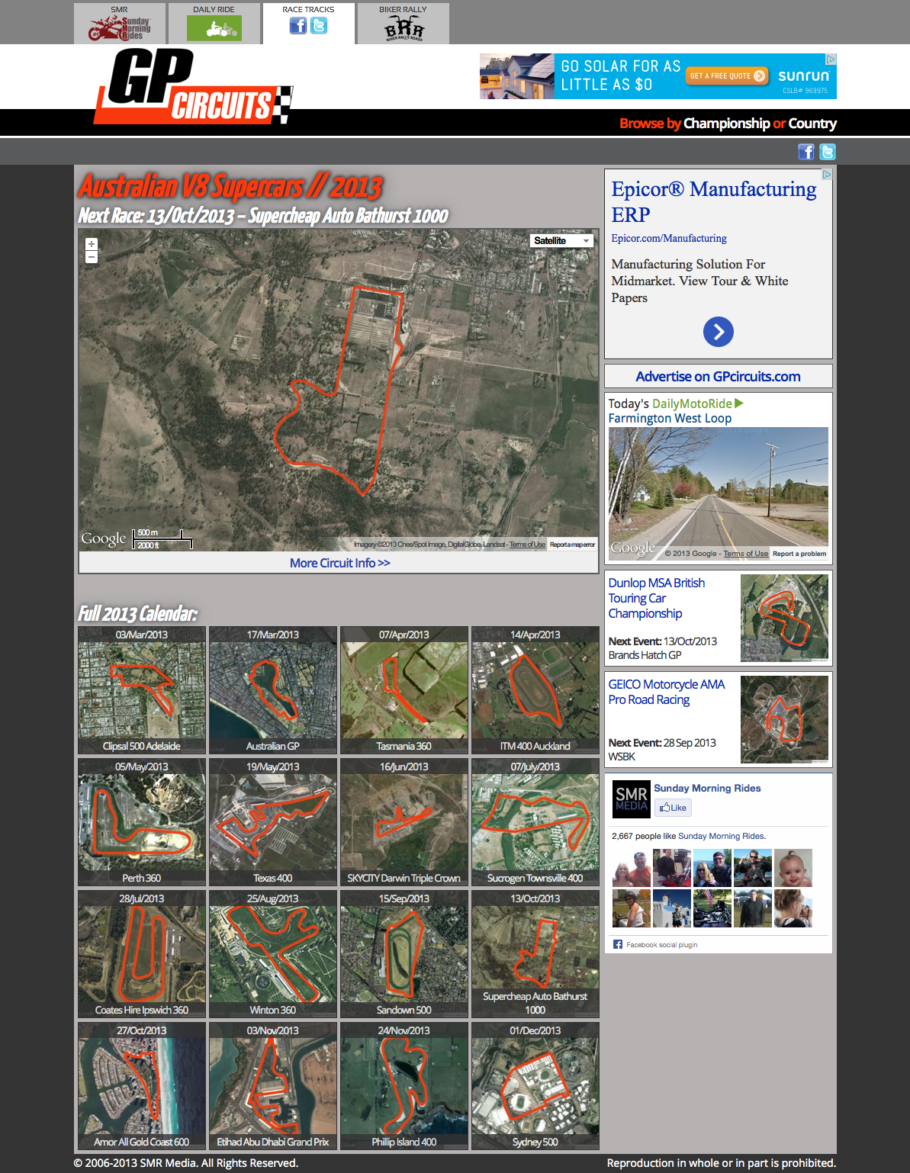The height and width of the screenshot is (1173, 910).
Task: Click Twitter icon below the header bar
Action: (828, 152)
